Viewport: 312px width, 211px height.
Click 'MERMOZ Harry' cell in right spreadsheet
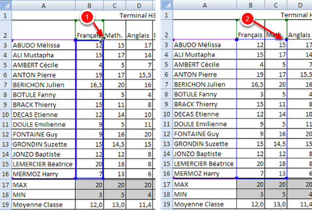(205, 174)
